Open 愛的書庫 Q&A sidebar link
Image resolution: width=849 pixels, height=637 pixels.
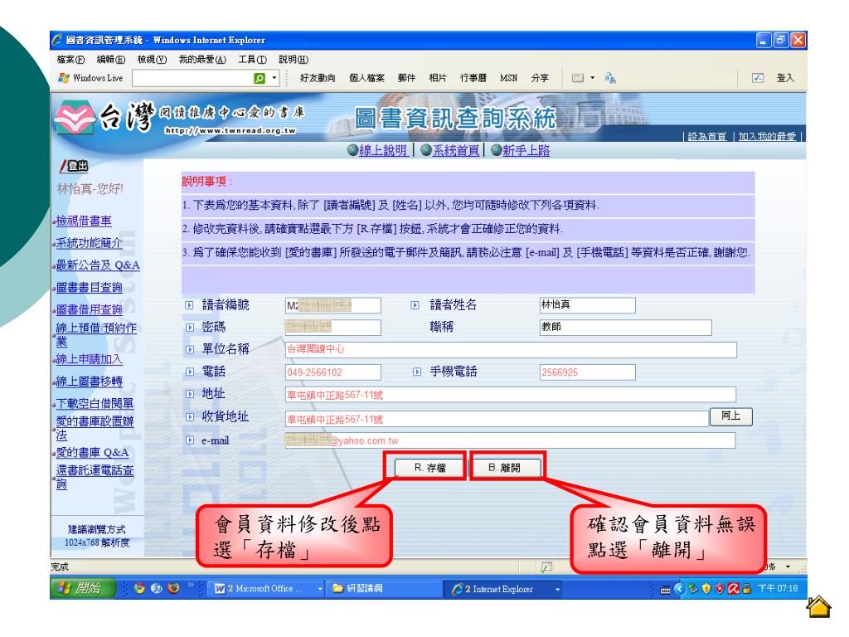tap(93, 453)
